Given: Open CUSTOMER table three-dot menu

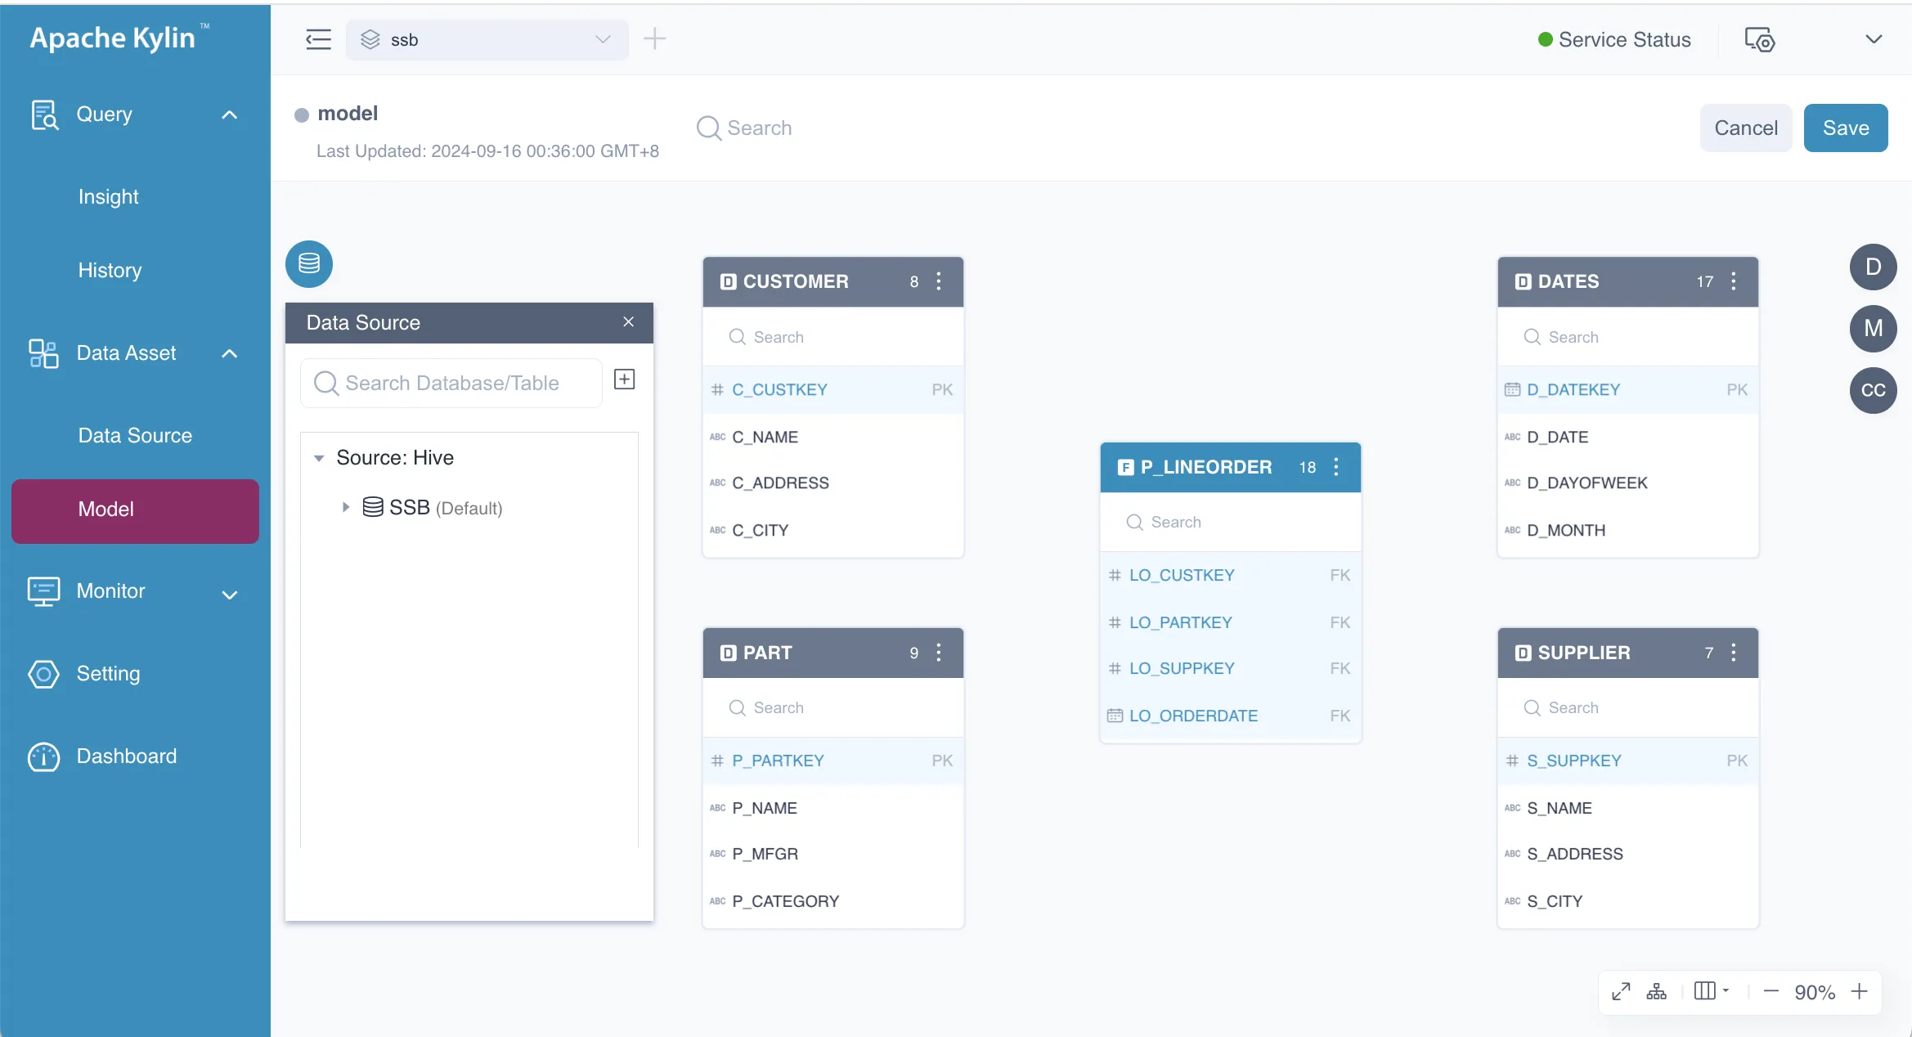Looking at the screenshot, I should coord(938,281).
